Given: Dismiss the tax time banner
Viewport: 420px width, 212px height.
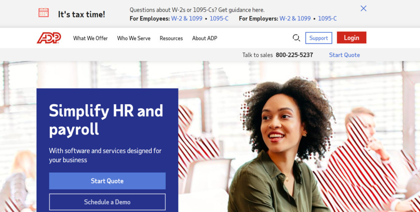Looking at the screenshot, I should (x=363, y=9).
